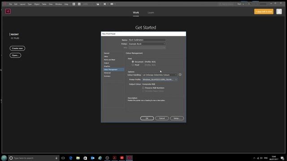Select the CC FILES filter

click(15, 38)
